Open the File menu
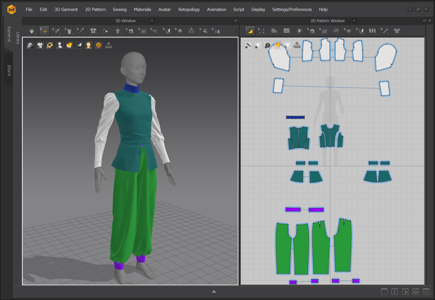 (x=29, y=10)
